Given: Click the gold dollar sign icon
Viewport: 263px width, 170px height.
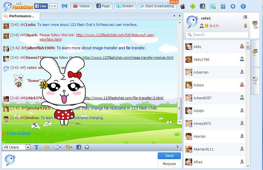Looking at the screenshot, I should 245,25.
